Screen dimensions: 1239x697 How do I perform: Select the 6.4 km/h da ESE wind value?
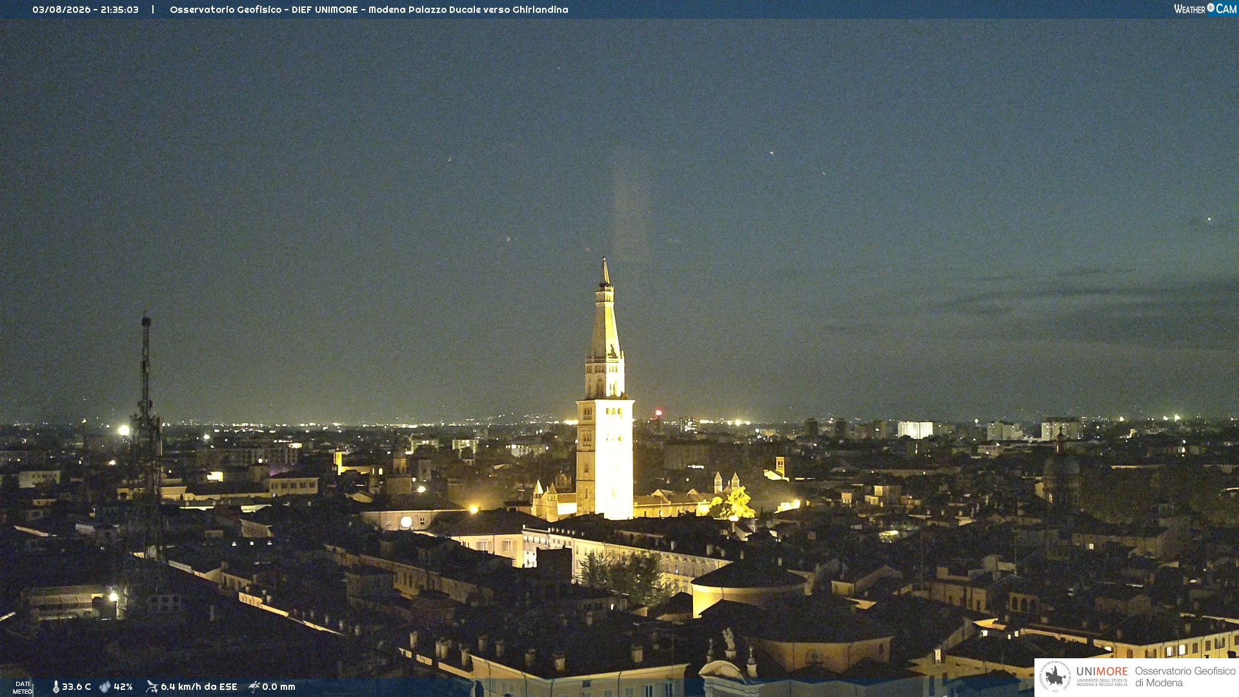pyautogui.click(x=199, y=687)
